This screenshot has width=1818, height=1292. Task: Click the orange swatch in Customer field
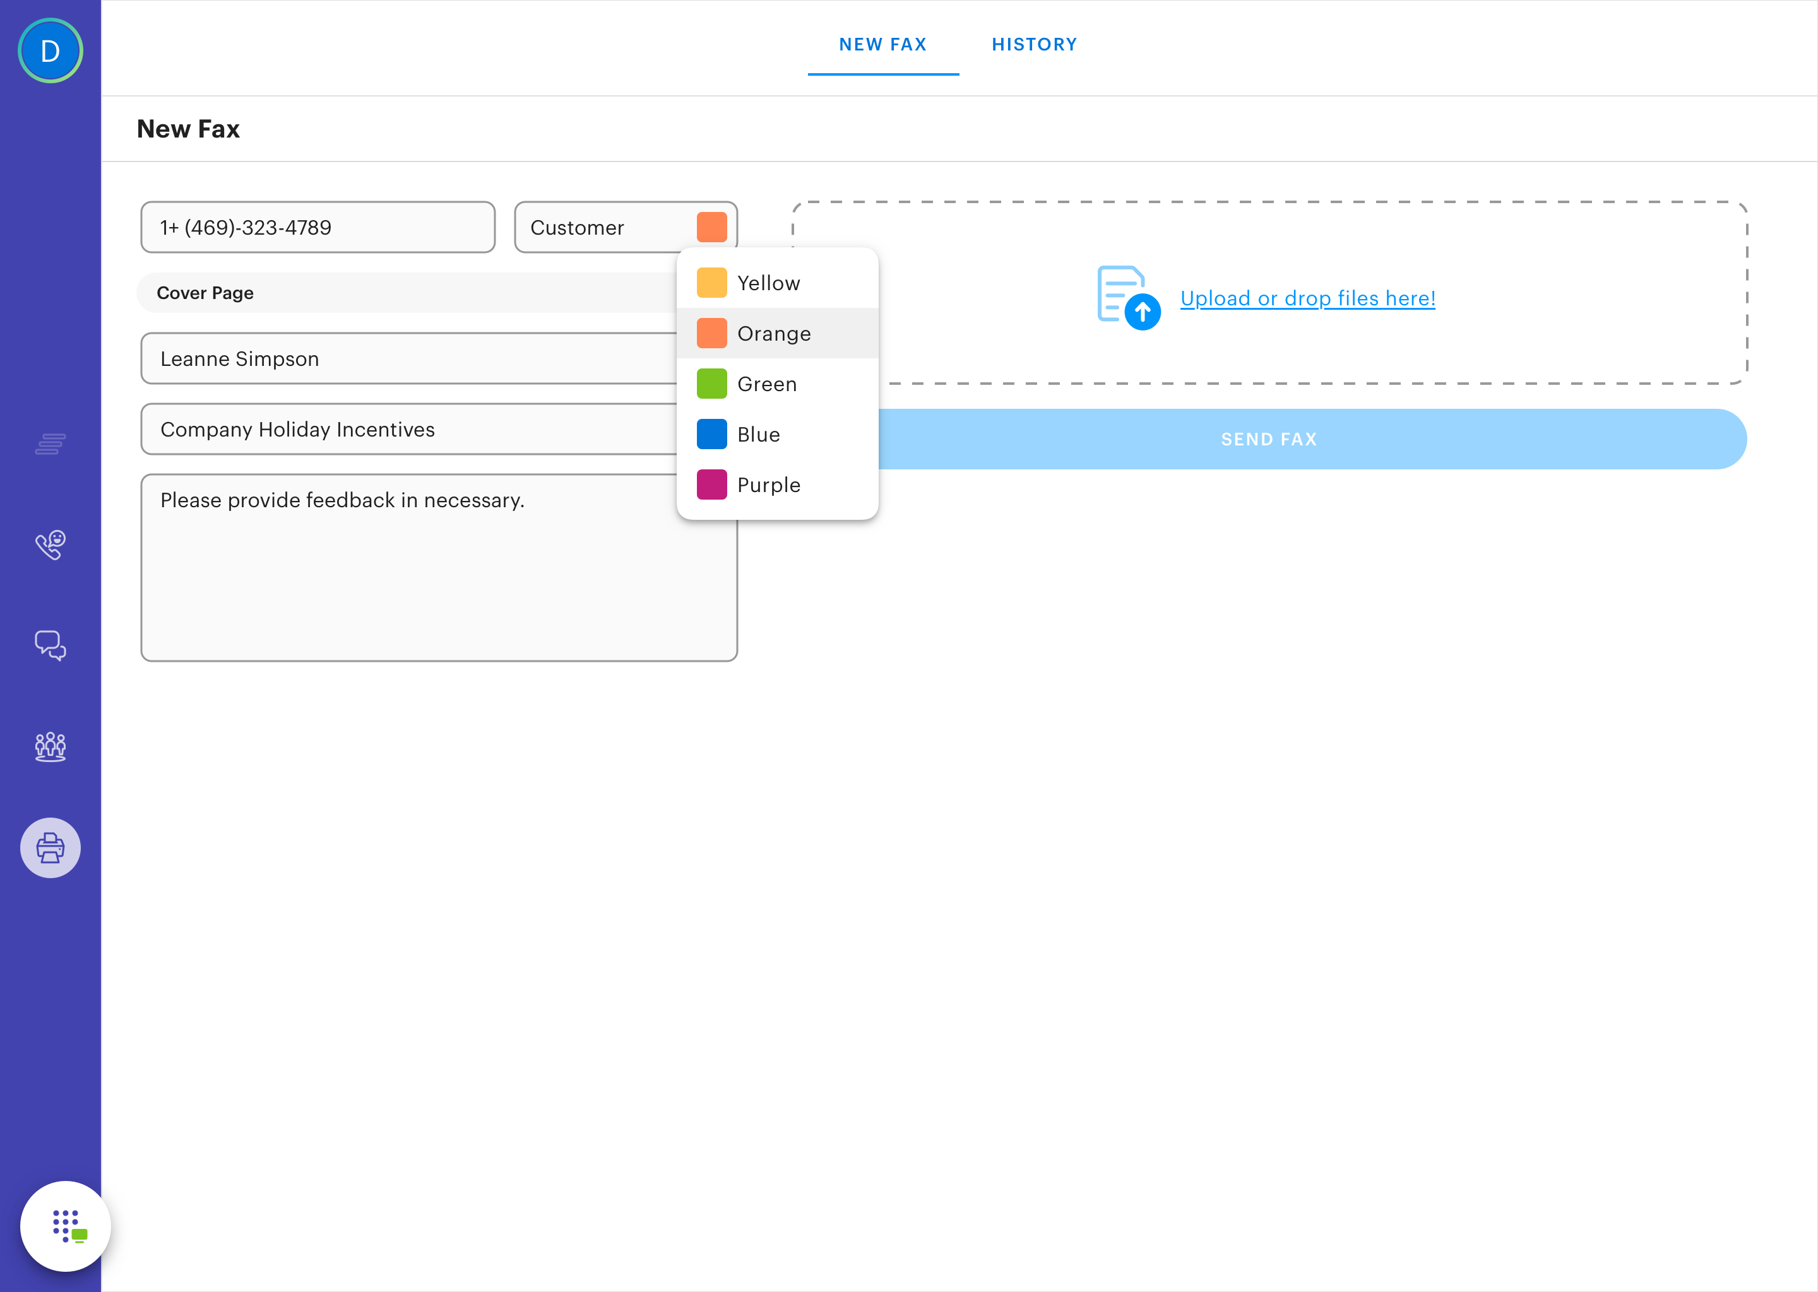711,228
